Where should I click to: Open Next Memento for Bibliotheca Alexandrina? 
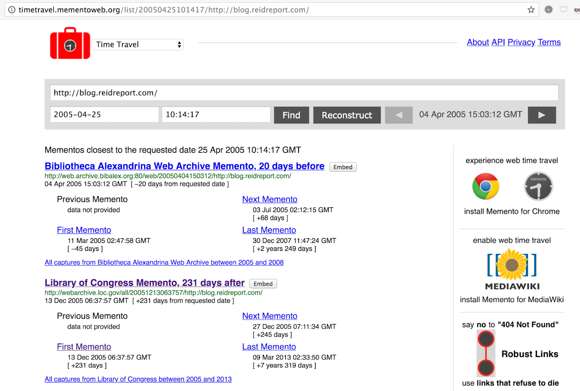coord(270,199)
